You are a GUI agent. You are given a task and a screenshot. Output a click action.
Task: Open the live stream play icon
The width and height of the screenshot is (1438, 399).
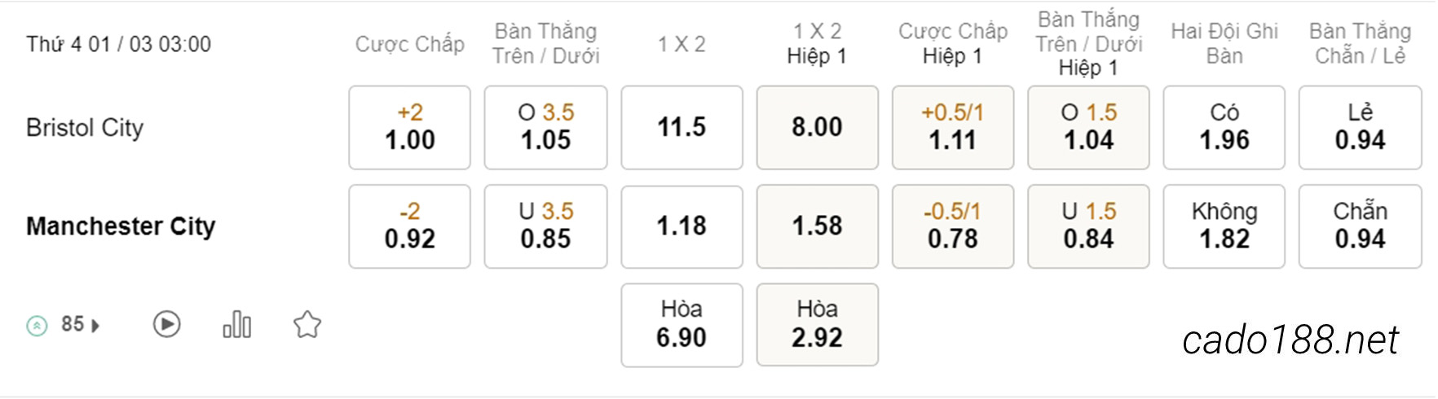166,325
